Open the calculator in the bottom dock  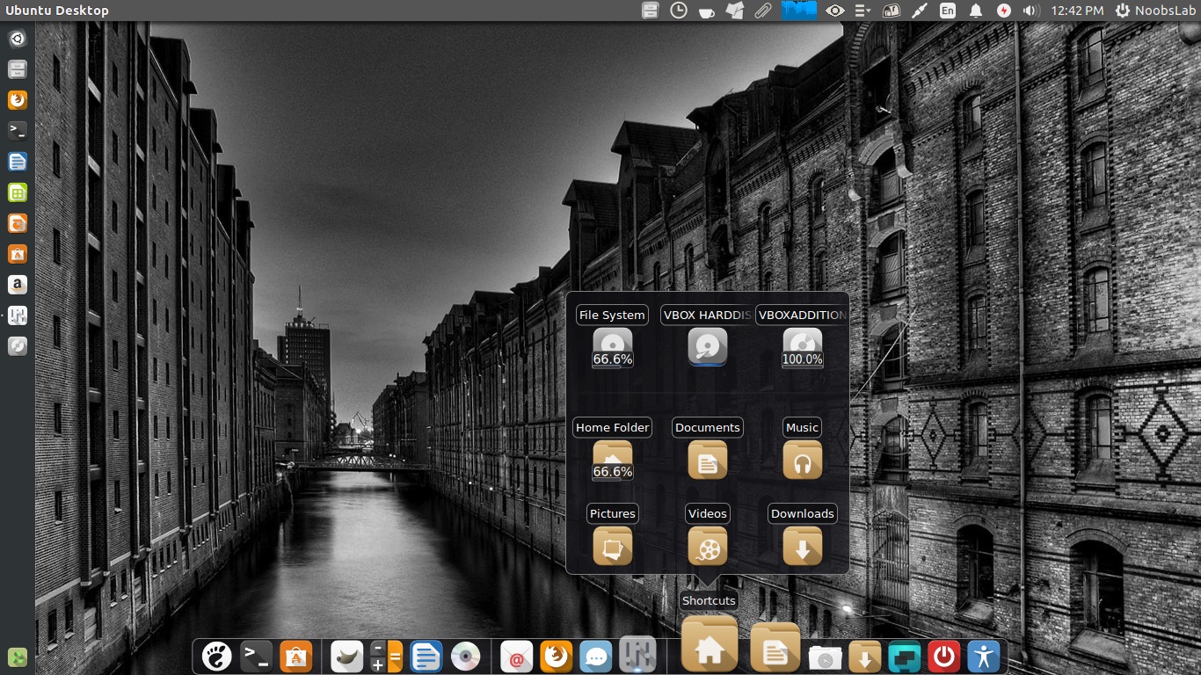pos(386,657)
